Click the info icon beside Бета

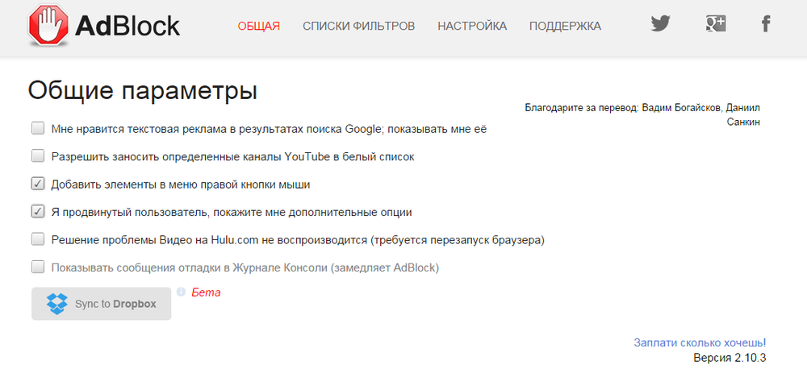[181, 292]
